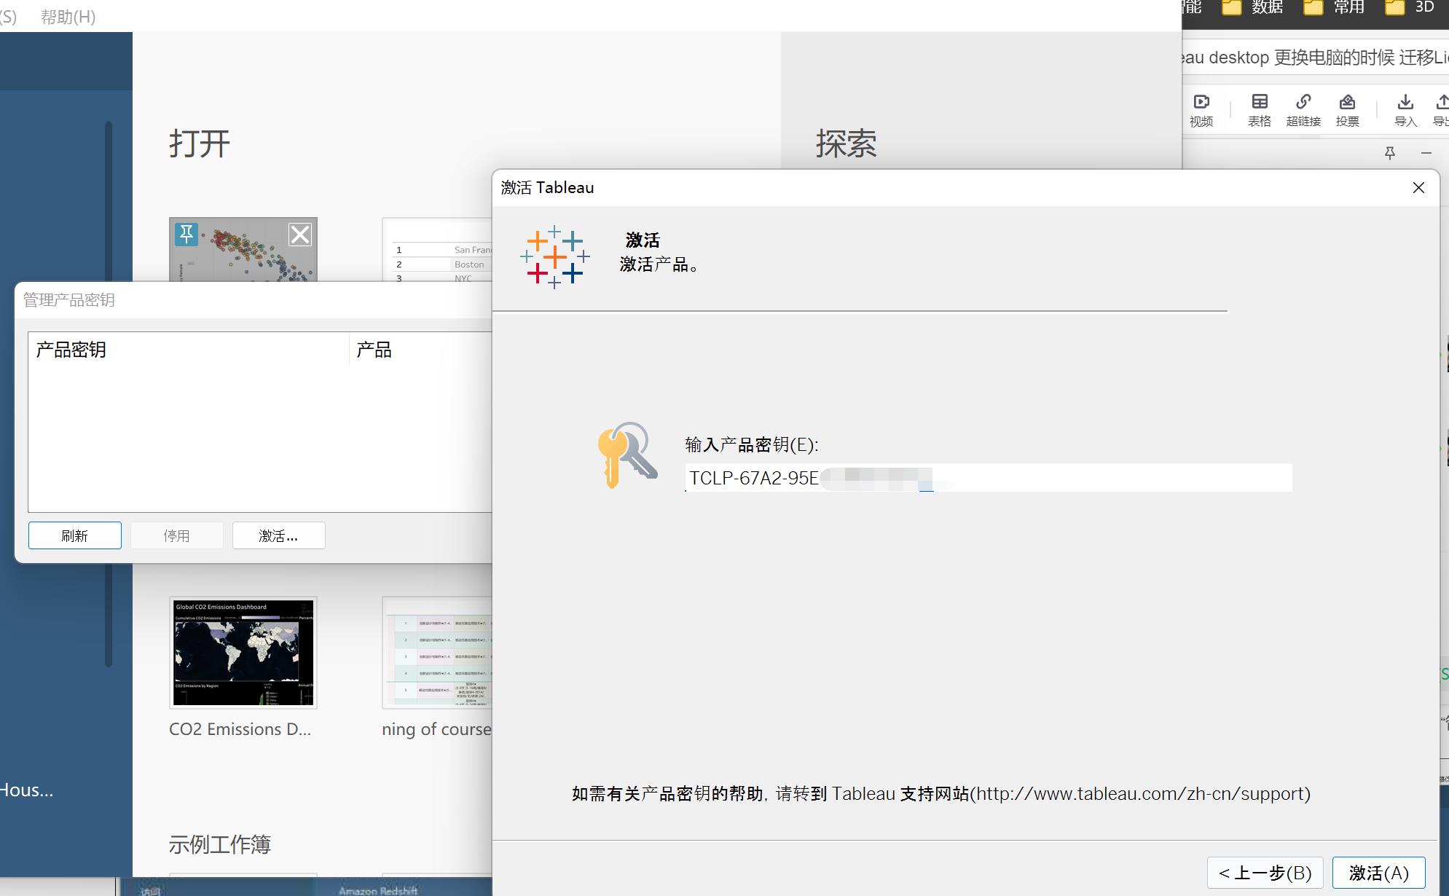Click the product key input field
The image size is (1449, 896).
coord(989,478)
